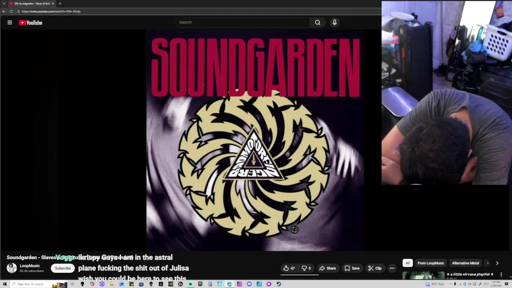Click the browser address bar URL
512x288 pixels.
(x=51, y=11)
